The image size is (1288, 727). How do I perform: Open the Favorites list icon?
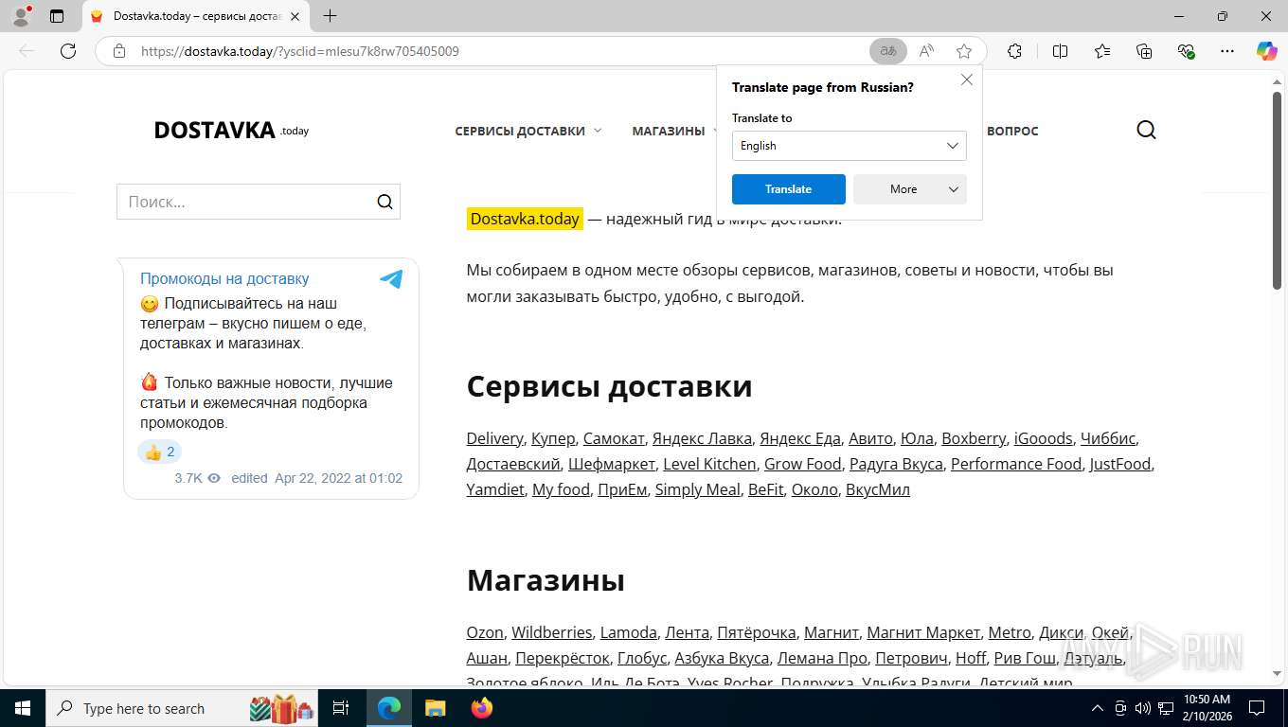[x=1102, y=51]
